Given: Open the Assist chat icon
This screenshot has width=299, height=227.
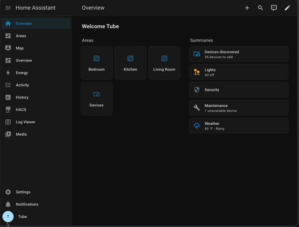Looking at the screenshot, I should click(x=274, y=8).
